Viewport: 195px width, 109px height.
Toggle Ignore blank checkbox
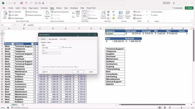(63, 47)
